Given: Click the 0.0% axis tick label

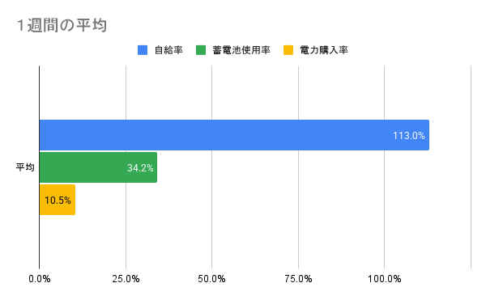Looking at the screenshot, I should click(40, 279).
